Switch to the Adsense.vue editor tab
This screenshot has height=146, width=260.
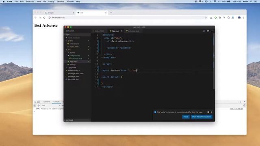133,31
